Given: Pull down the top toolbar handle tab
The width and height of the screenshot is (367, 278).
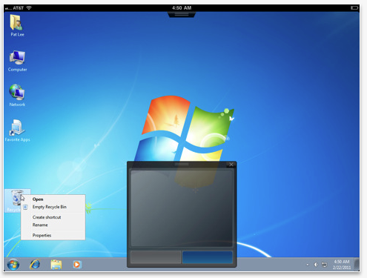Looking at the screenshot, I should (x=182, y=15).
